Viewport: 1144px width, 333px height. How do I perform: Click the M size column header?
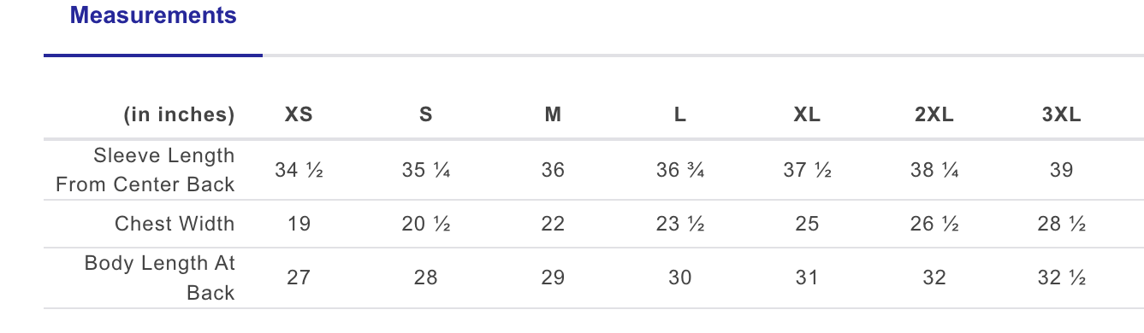553,114
